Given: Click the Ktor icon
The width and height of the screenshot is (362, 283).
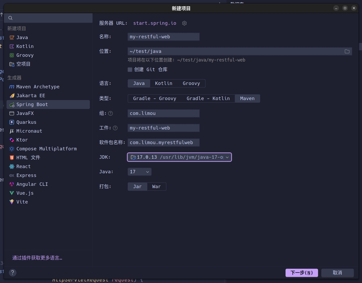Looking at the screenshot, I should 12,140.
